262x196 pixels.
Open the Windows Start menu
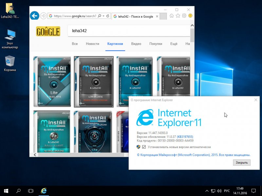6,191
